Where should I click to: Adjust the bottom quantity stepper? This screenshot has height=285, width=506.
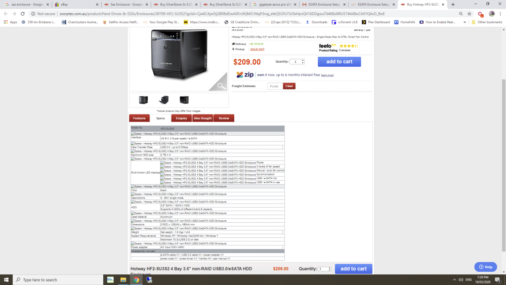(329, 269)
